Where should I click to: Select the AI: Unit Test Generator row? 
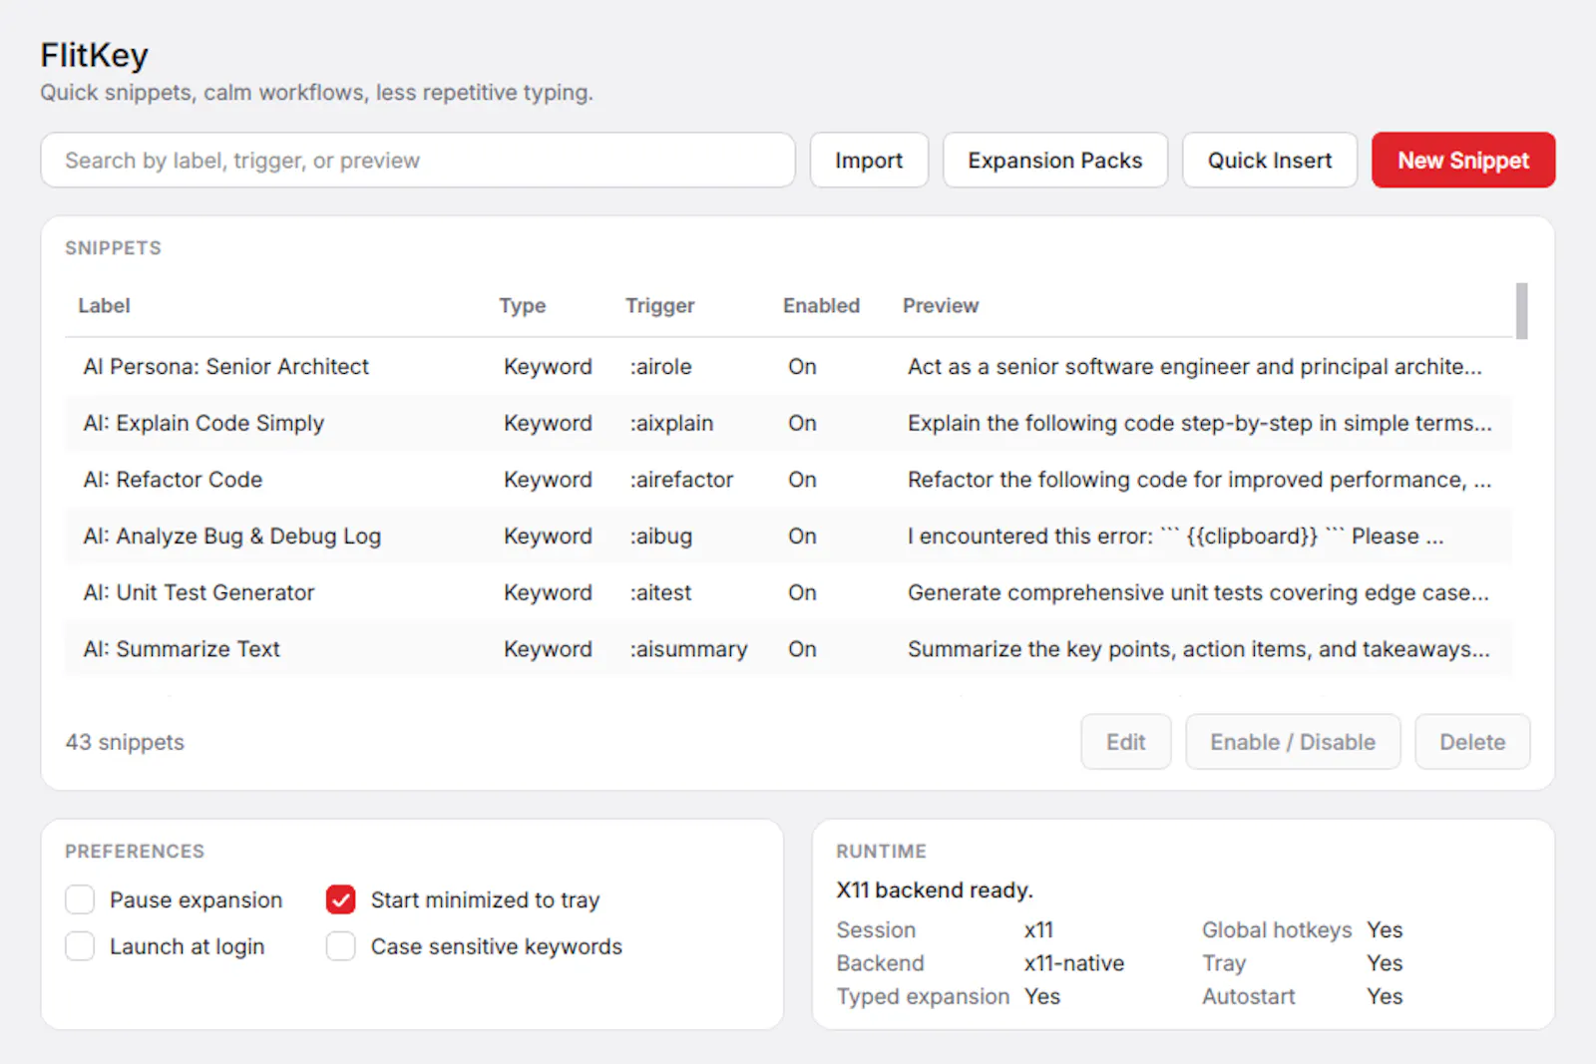(x=788, y=592)
